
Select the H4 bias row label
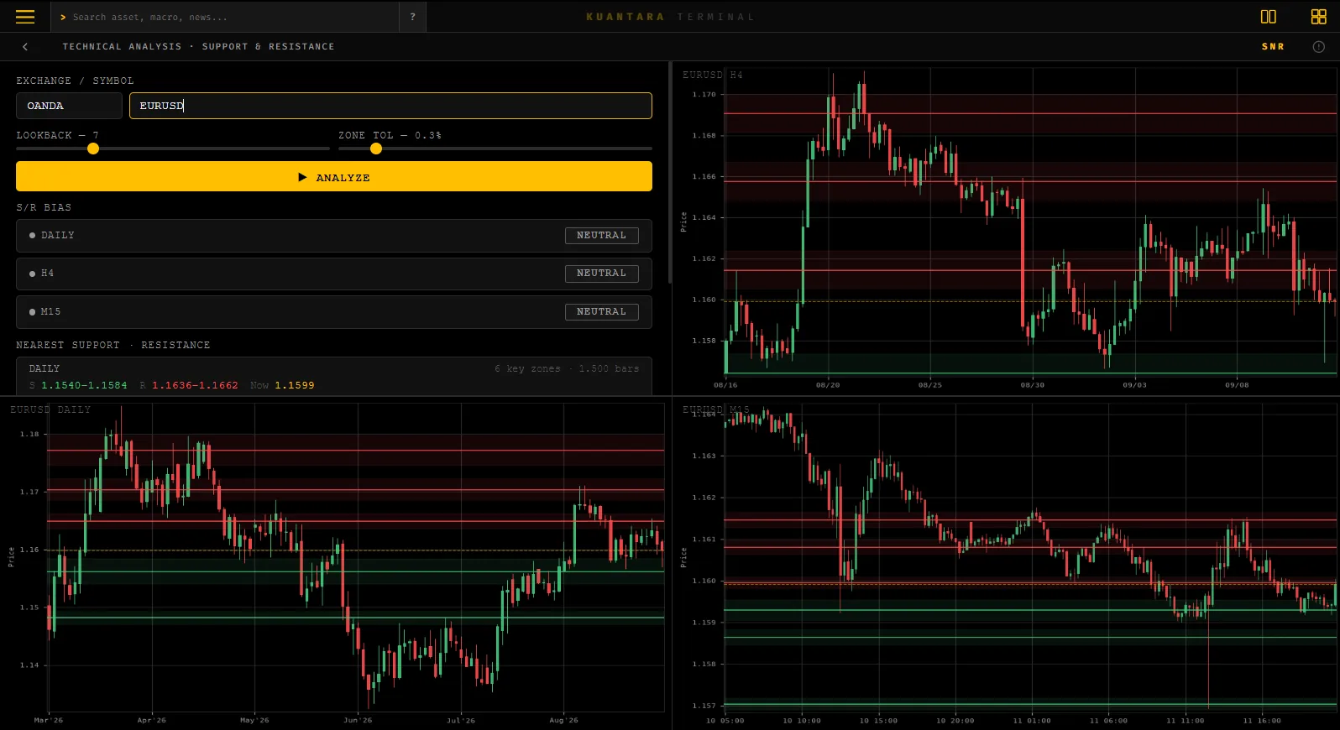(47, 274)
